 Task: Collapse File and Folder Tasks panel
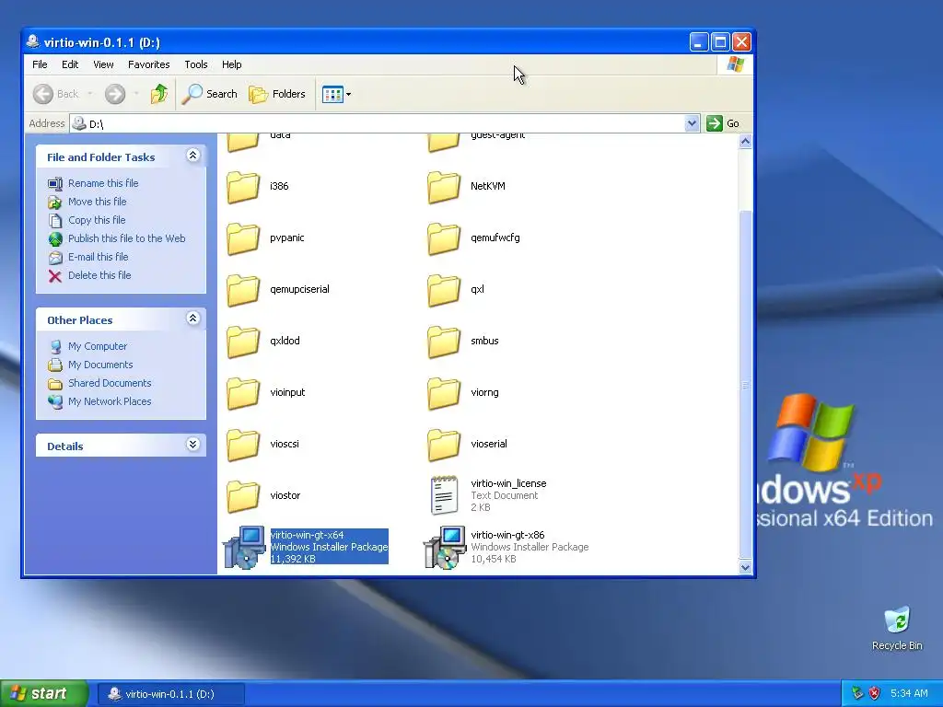[x=193, y=156]
